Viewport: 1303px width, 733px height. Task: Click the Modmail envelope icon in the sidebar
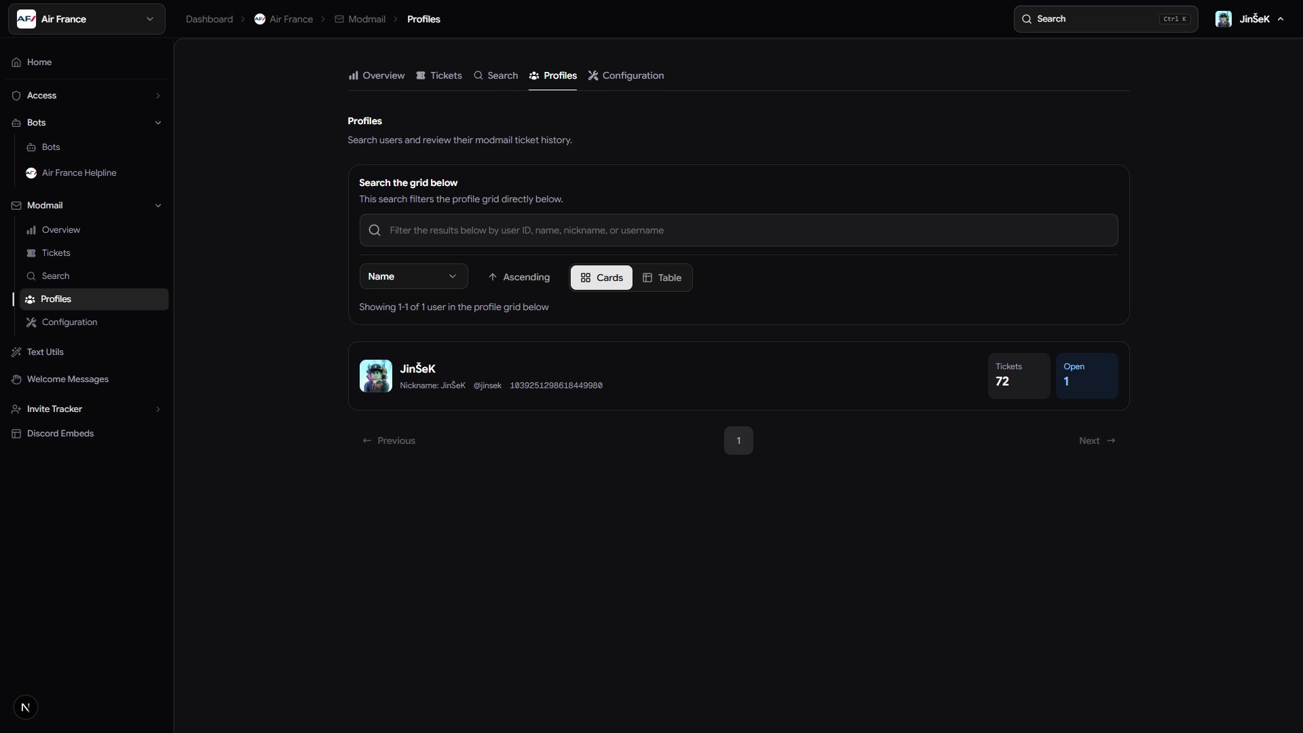pyautogui.click(x=16, y=206)
